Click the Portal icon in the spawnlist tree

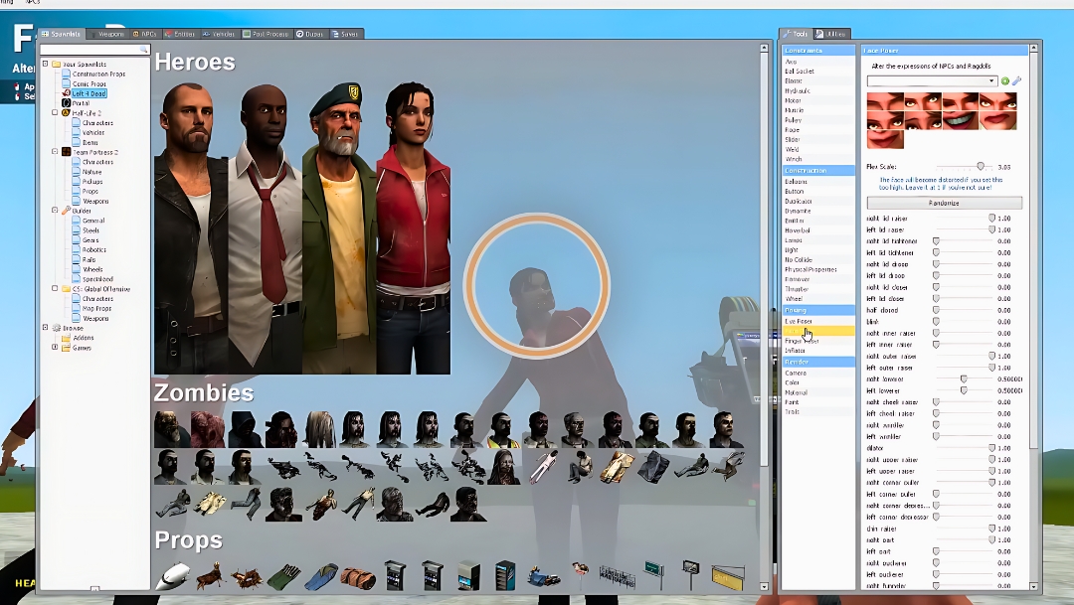click(x=66, y=103)
